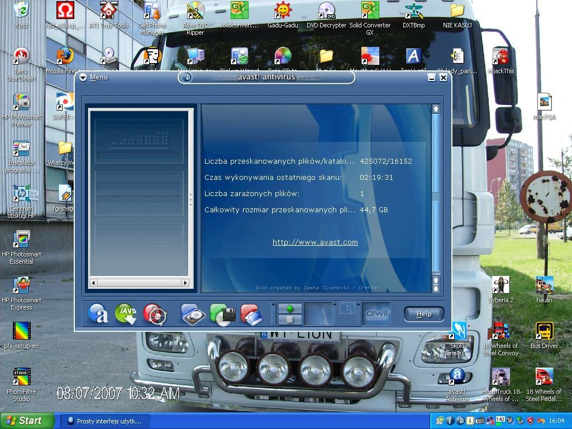Select the red folder selection scan icon
The height and width of the screenshot is (429, 572).
pyautogui.click(x=251, y=314)
